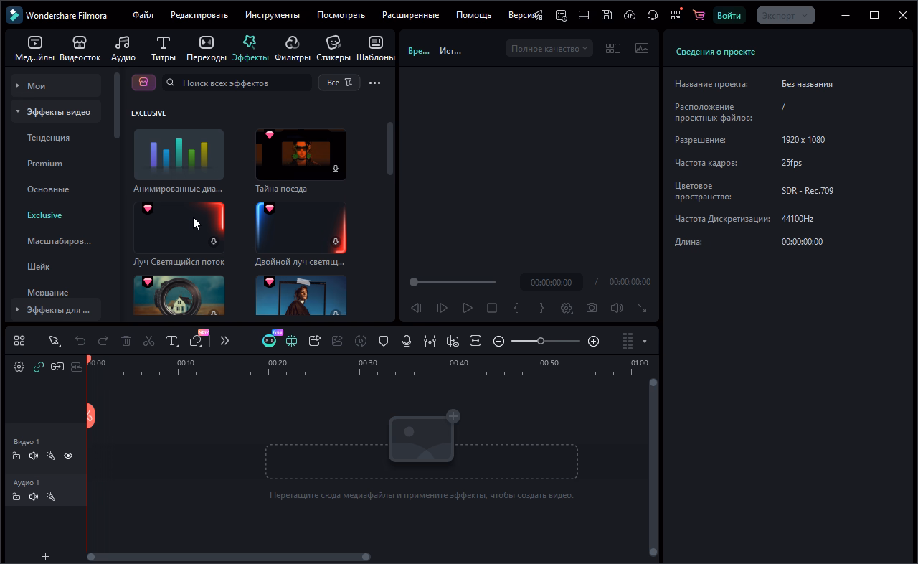Open the audio mixer icon in timeline toolbar
This screenshot has height=564, width=918.
coord(430,341)
